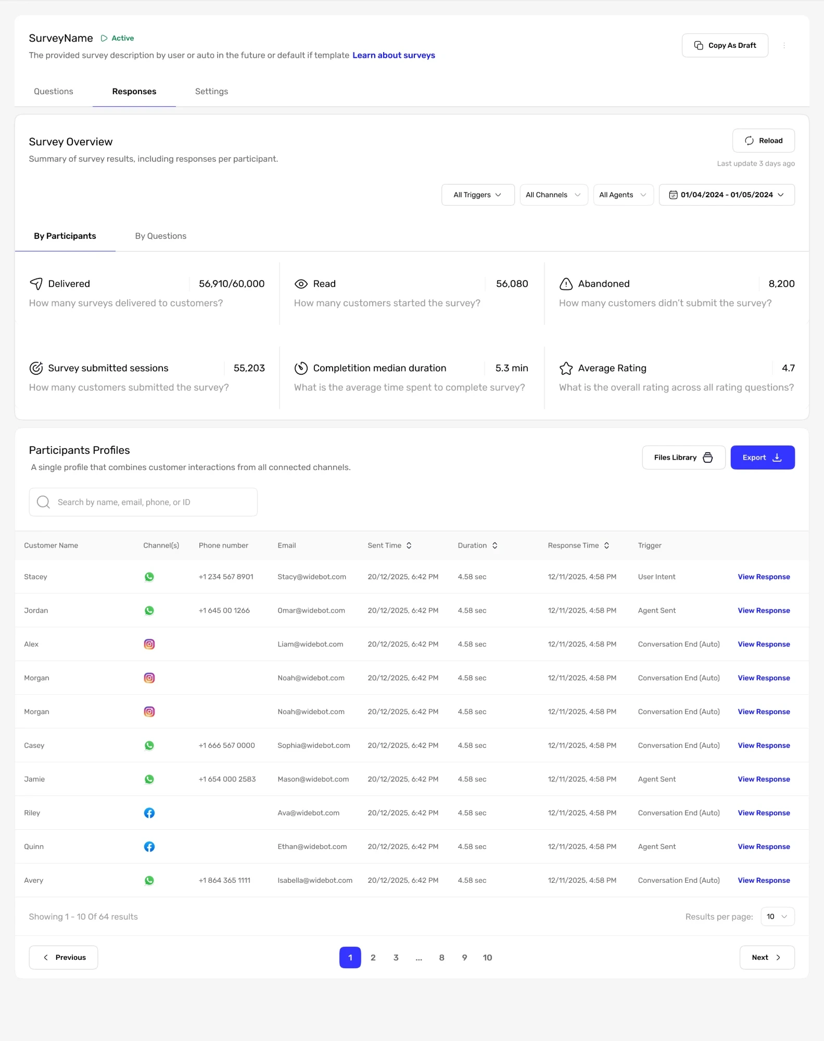This screenshot has height=1041, width=824.
Task: Click Riley's Facebook channel icon
Action: (149, 813)
